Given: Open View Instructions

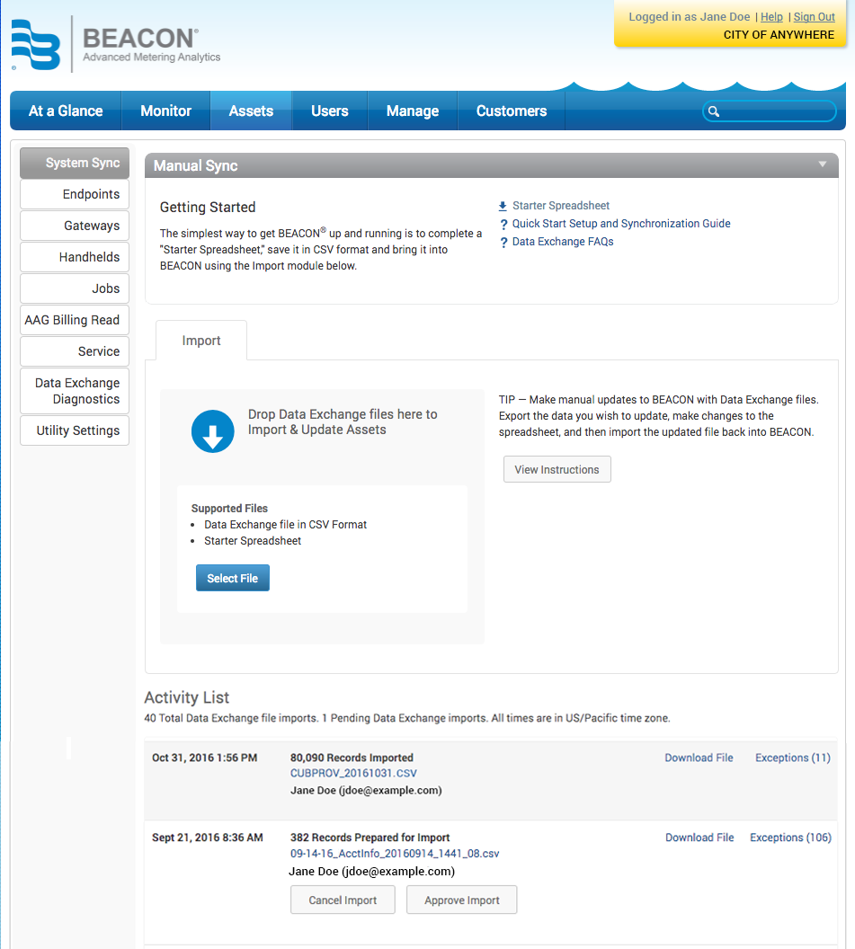Looking at the screenshot, I should click(x=557, y=469).
